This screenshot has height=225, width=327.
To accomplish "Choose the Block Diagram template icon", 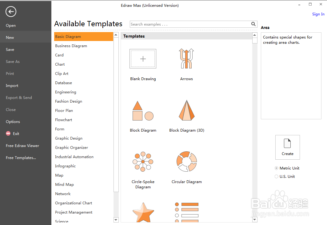I will [143, 111].
